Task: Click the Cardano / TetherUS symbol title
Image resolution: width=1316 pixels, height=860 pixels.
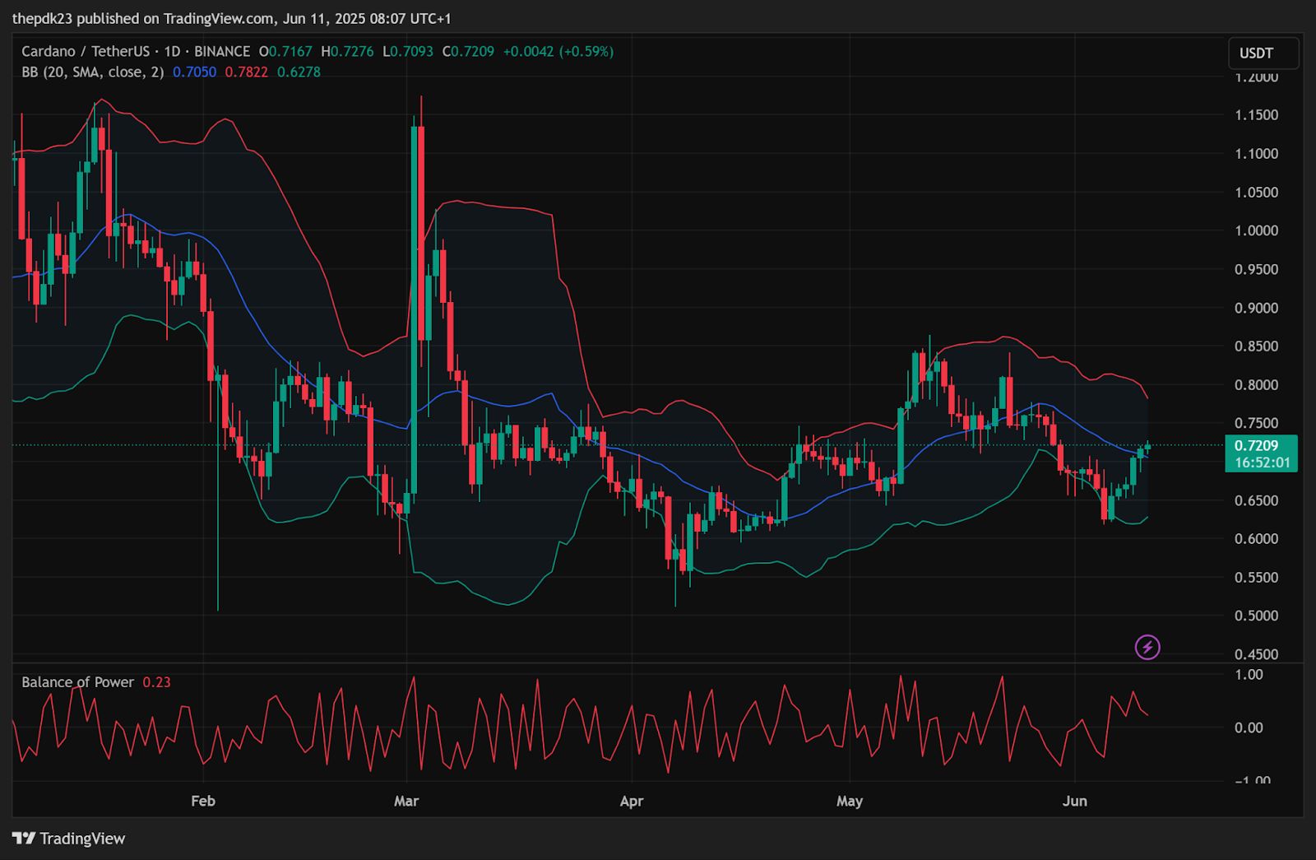Action: (86, 51)
